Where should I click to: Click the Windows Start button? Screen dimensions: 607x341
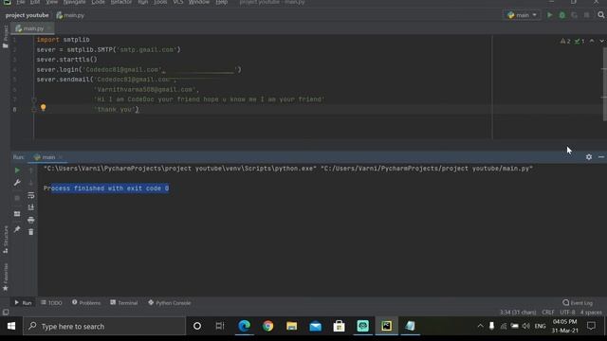coord(11,326)
